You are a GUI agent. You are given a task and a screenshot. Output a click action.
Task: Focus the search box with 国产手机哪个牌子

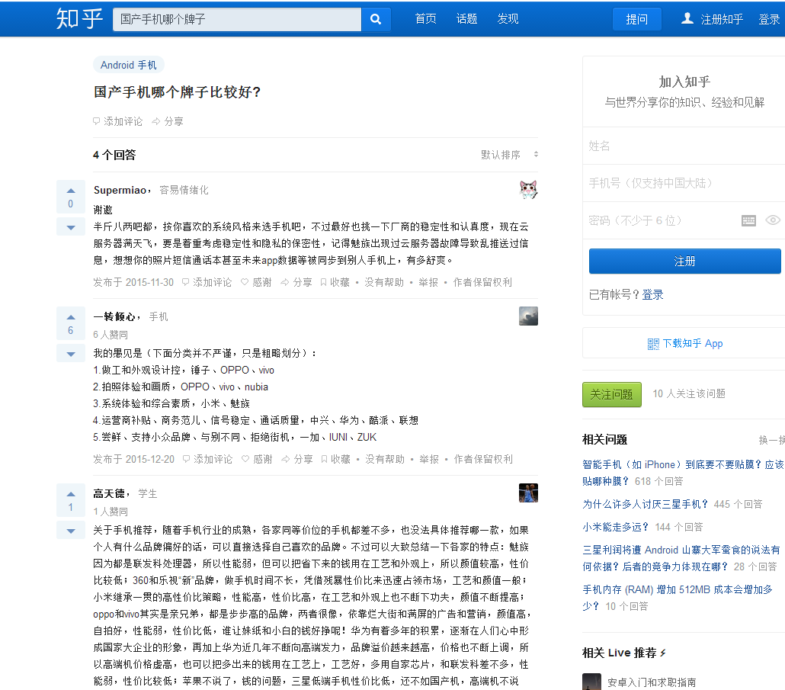(x=237, y=20)
